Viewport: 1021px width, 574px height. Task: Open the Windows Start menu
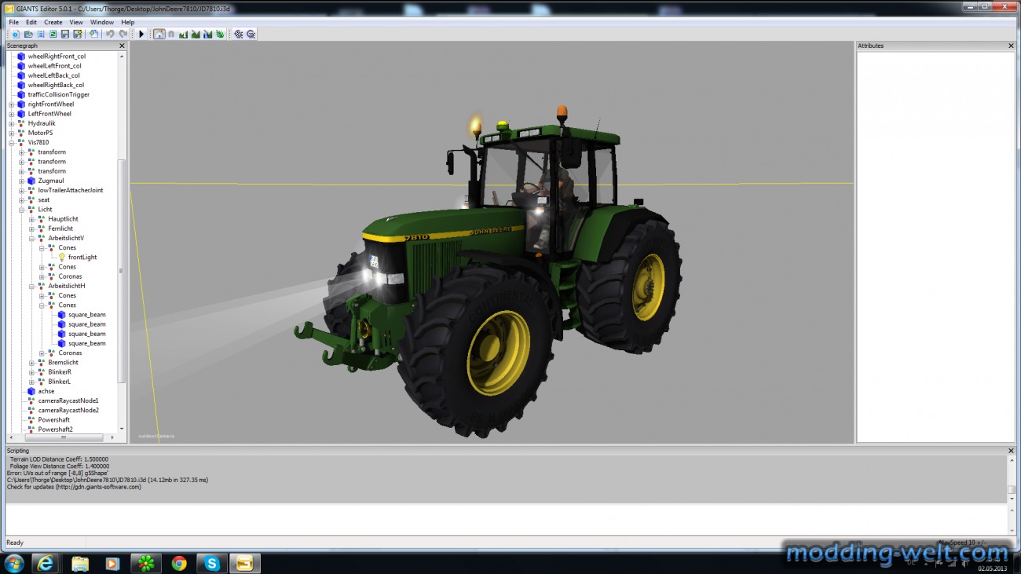[x=14, y=563]
